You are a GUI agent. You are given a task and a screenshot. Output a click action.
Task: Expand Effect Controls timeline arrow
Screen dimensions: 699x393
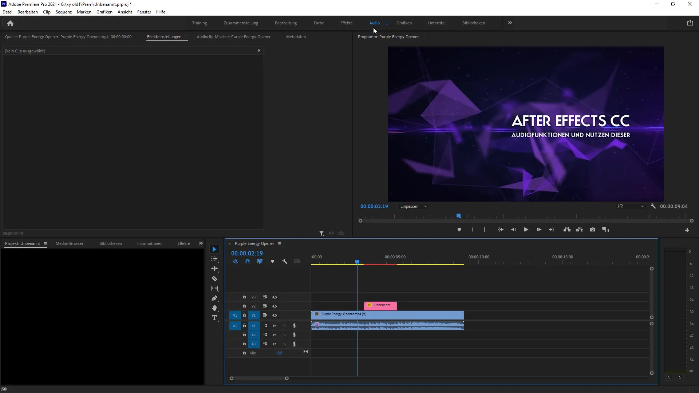coord(259,51)
